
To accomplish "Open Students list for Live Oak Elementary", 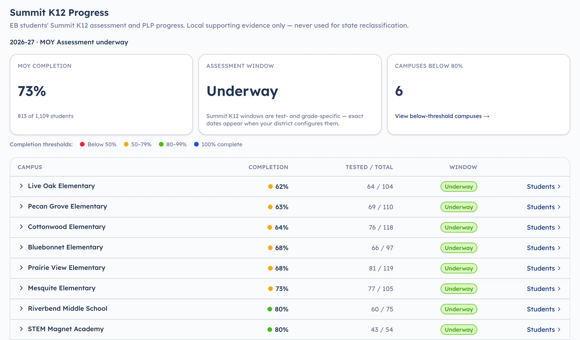I will pos(544,187).
